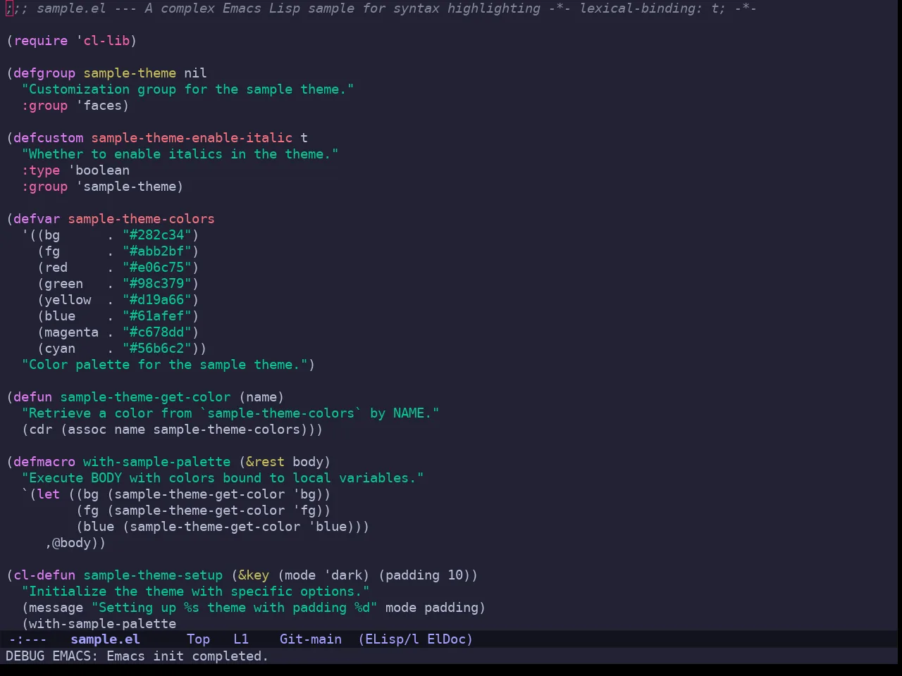902x676 pixels.
Task: Click sample-theme-get-color function name after defun
Action: [x=145, y=397]
